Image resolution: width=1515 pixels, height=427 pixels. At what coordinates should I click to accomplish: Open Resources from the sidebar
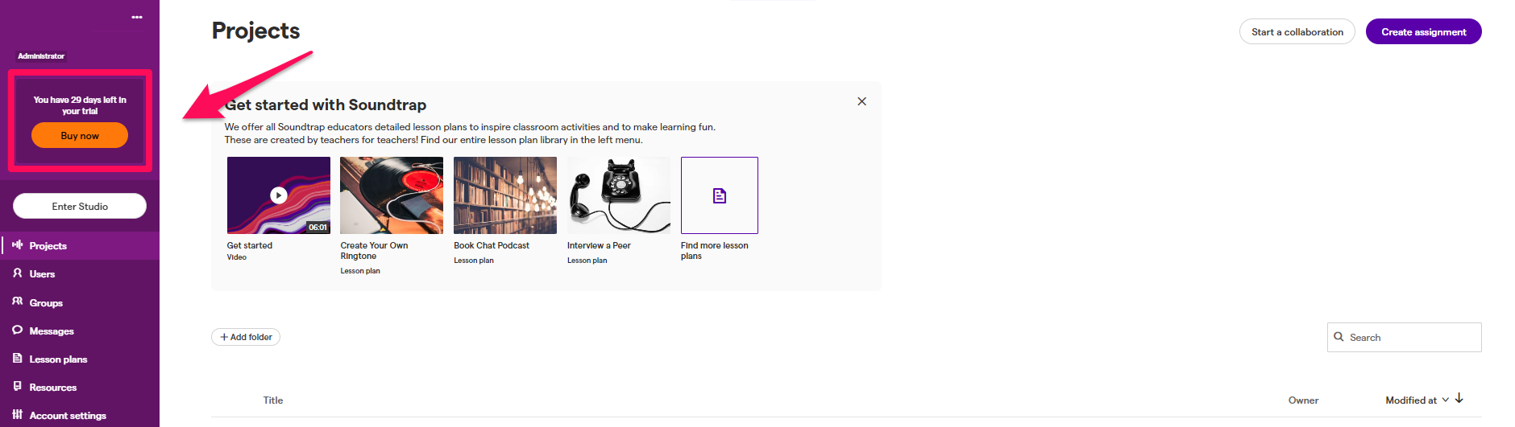(80, 387)
